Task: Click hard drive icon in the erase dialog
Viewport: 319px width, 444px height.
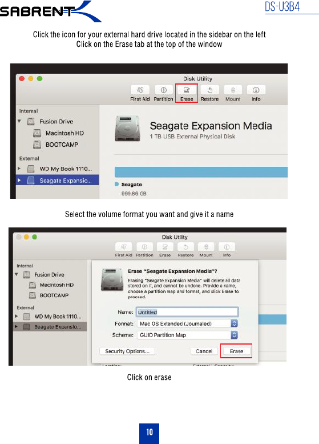Action: tap(112, 280)
